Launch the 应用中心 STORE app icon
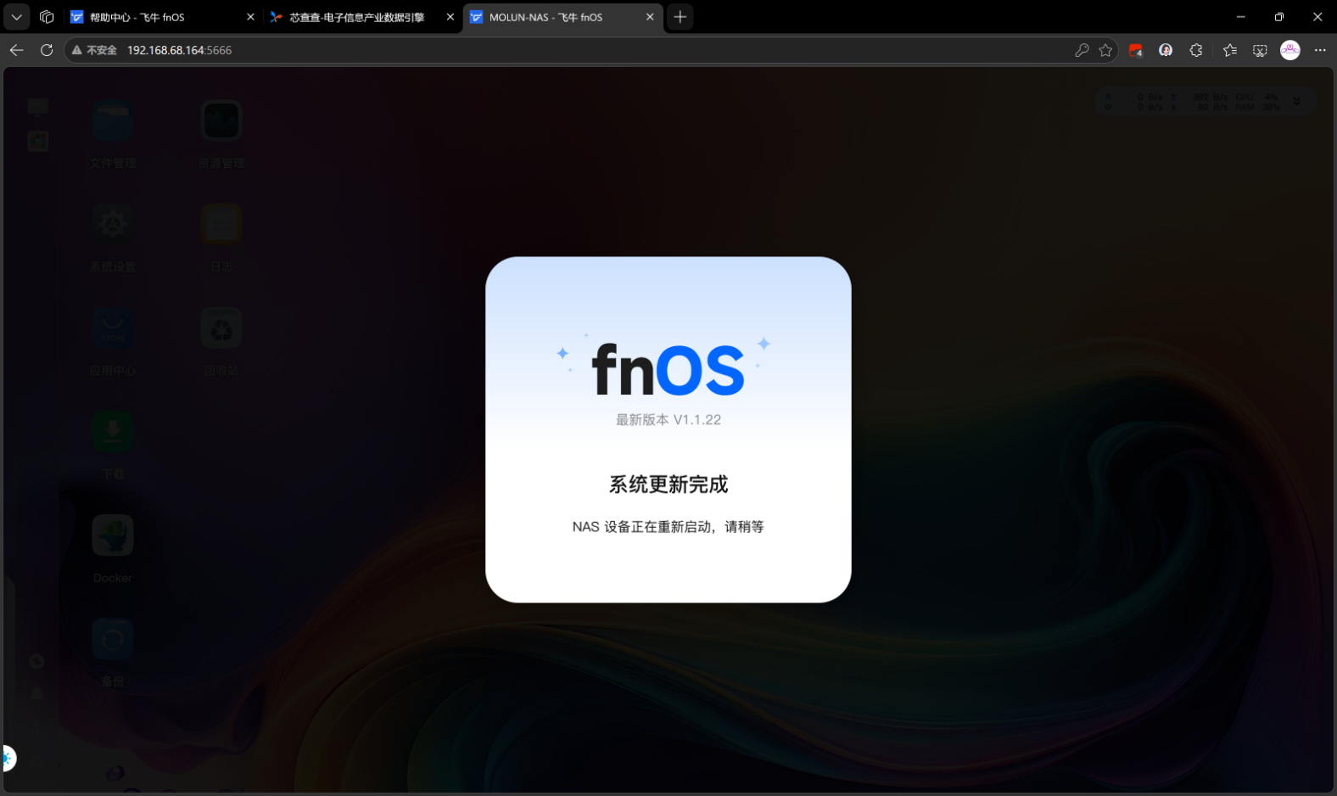Viewport: 1337px width, 796px height. tap(113, 328)
